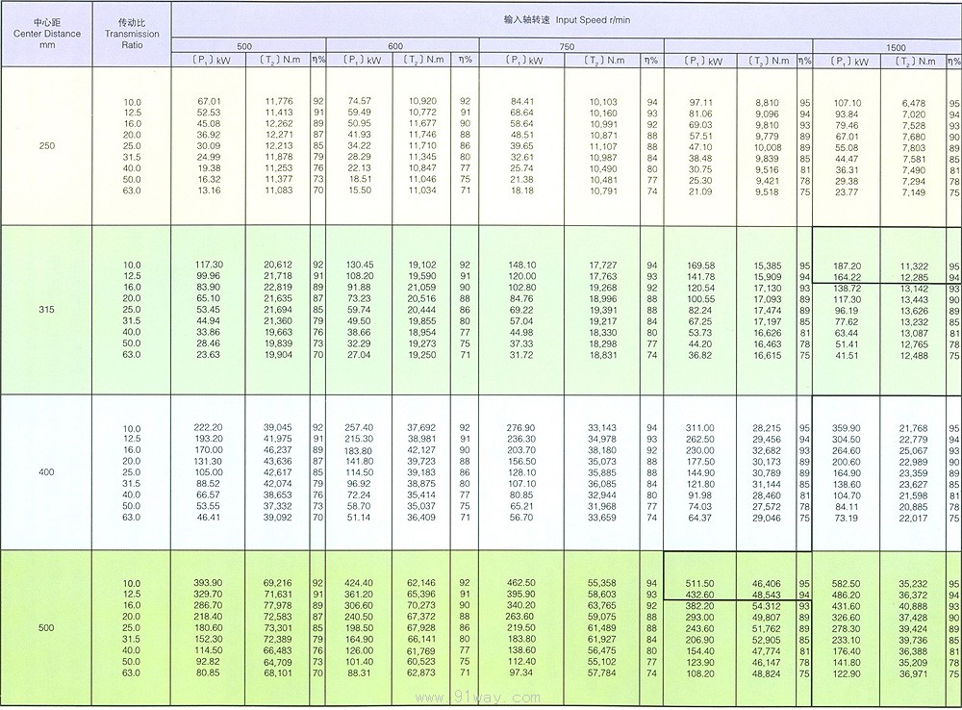962x710 pixels.
Task: Click the power value 393.90
Action: pyautogui.click(x=209, y=584)
